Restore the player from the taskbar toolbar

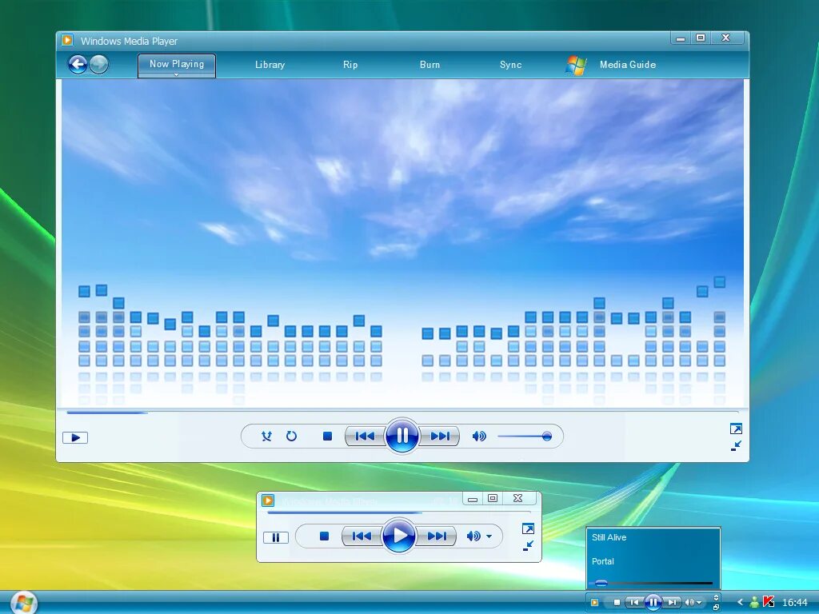pos(716,608)
